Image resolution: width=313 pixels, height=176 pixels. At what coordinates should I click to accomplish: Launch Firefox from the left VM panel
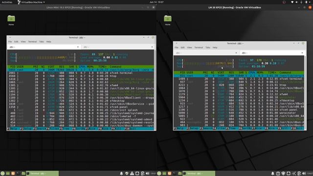13,174
